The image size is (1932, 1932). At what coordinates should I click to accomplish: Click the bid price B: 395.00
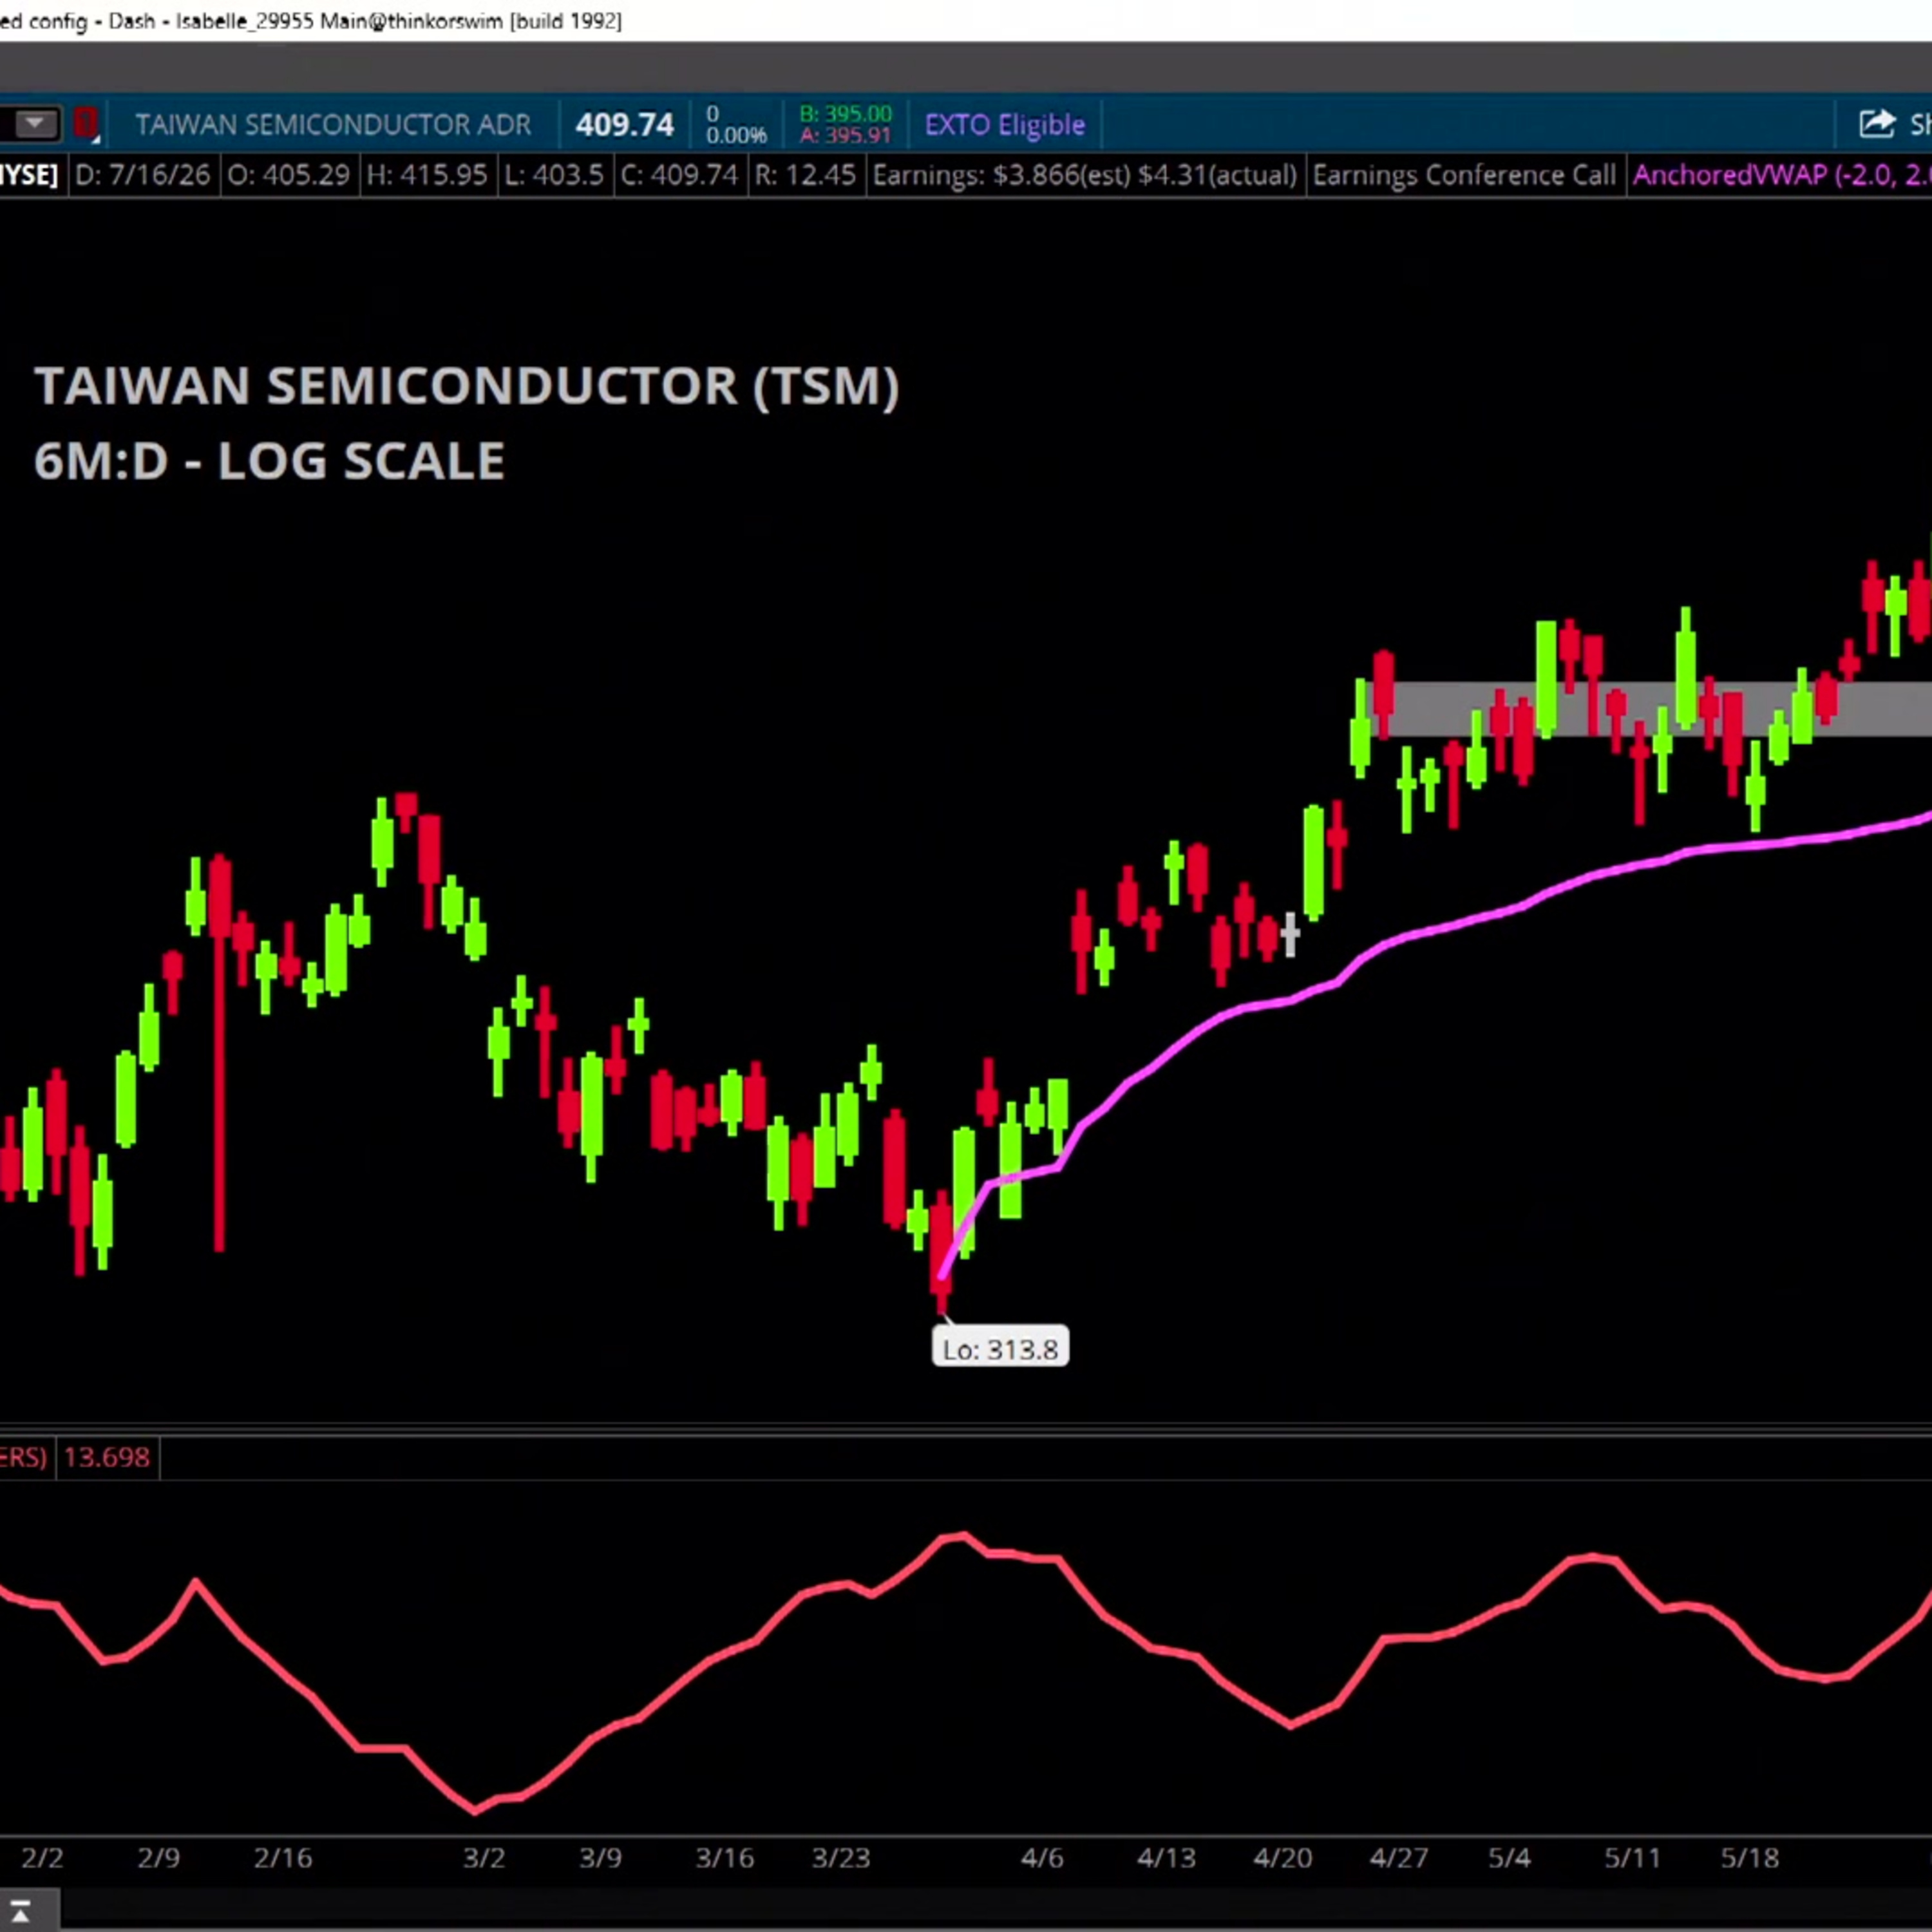[845, 114]
